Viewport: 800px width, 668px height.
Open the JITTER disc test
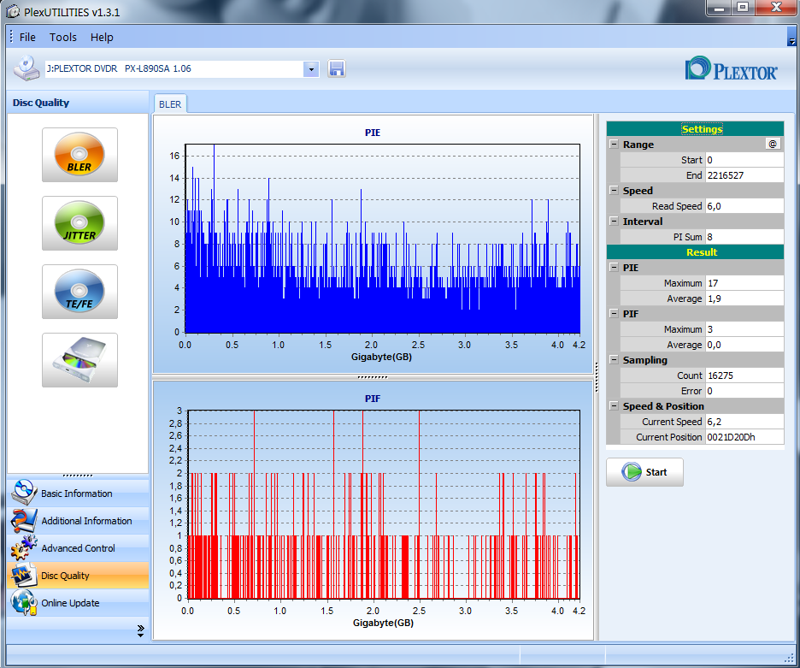pyautogui.click(x=79, y=223)
